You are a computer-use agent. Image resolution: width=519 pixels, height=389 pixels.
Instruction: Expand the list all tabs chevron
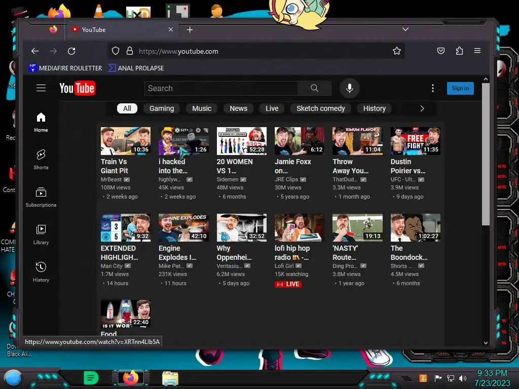click(405, 29)
